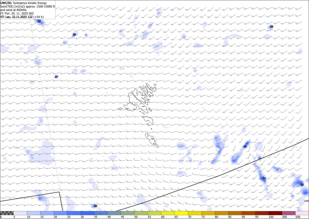Click the 'IT: Fim. 20. 11. 2025 06Z' line
The height and width of the screenshot is (219, 309).
[x=17, y=13]
